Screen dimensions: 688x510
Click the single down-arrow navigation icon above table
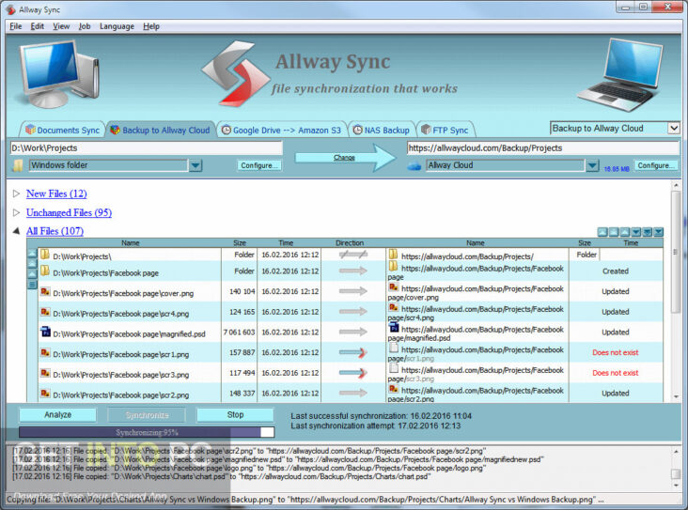(635, 232)
